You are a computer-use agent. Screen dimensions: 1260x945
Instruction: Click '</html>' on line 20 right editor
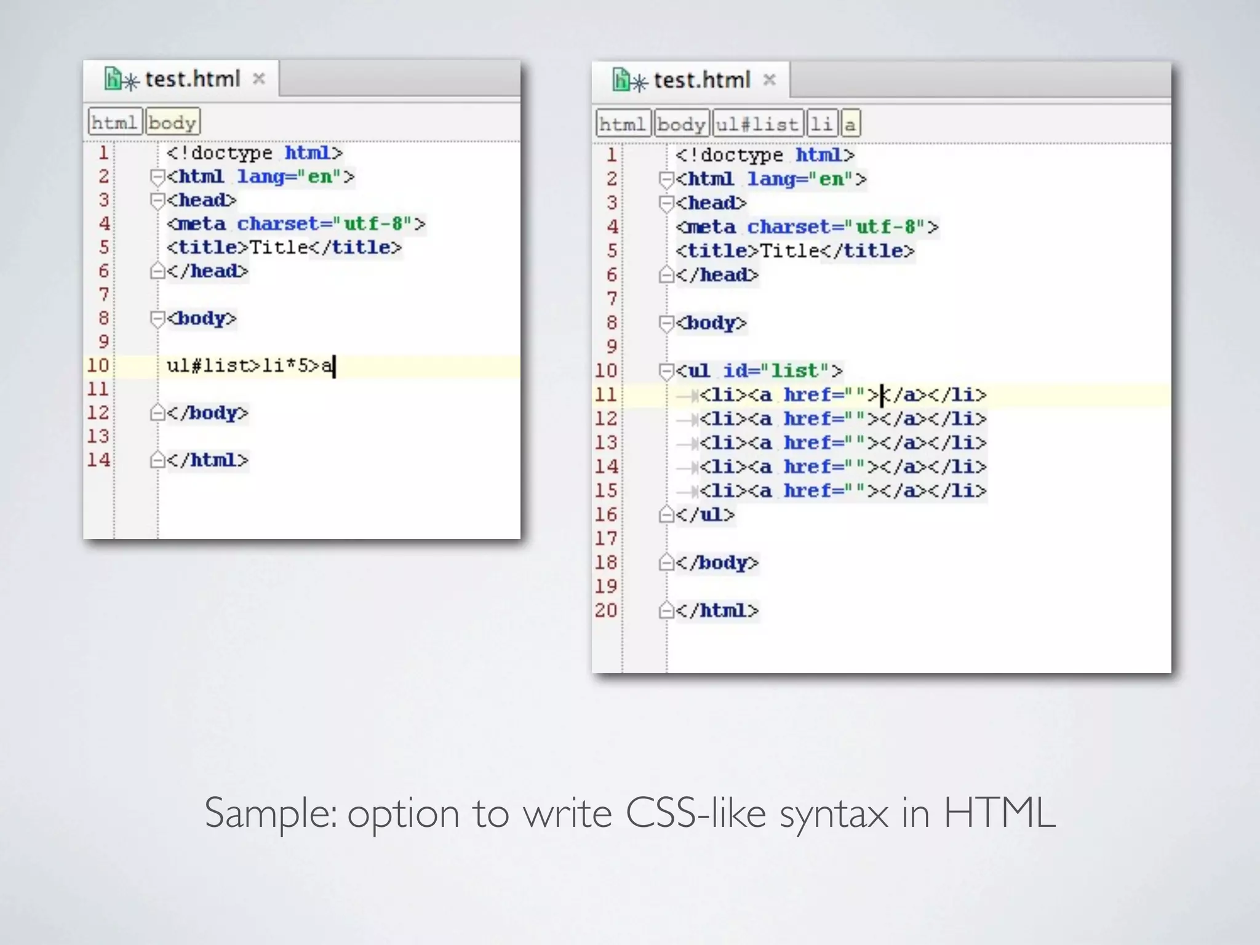click(717, 611)
